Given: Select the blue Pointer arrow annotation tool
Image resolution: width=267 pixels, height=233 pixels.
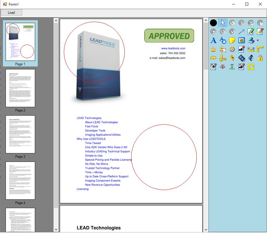Looking at the screenshot, I should (x=242, y=32).
